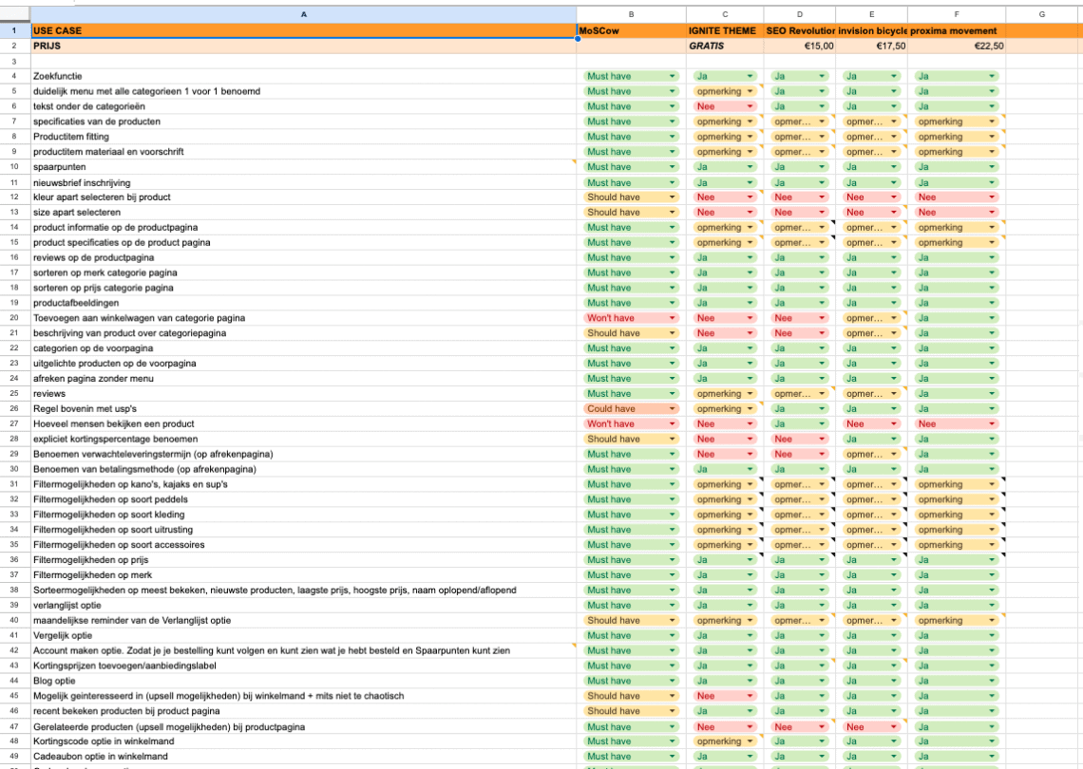Open MoSCoW dropdown for expliciet kortingspercentage benoemen
This screenshot has width=1083, height=769.
(631, 439)
